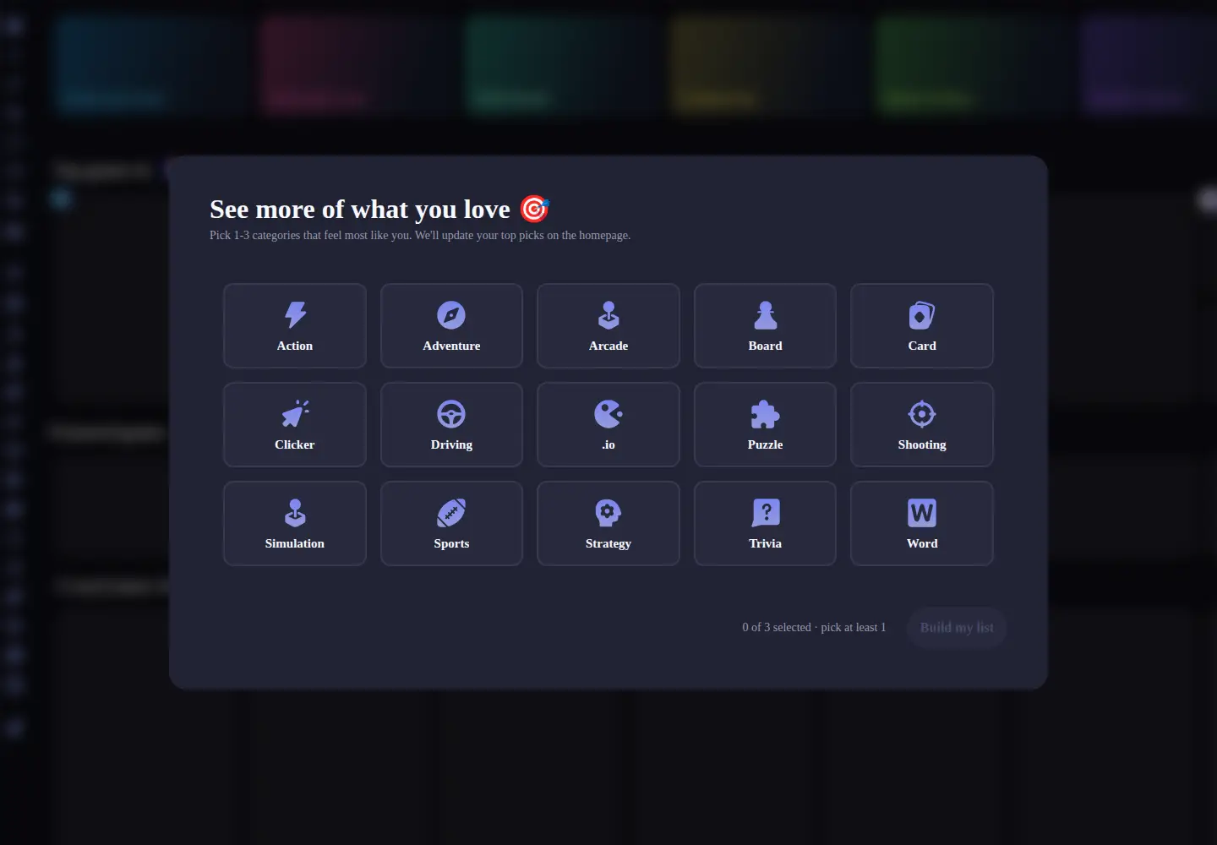Choose the Sports football icon

[451, 513]
